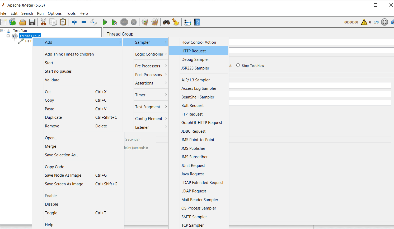Expand the Config Element submenu
The height and width of the screenshot is (229, 394).
(149, 119)
